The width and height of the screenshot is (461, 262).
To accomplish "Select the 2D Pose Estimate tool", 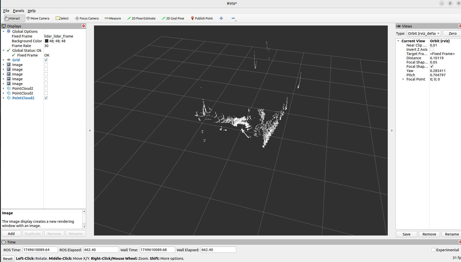I will point(141,18).
